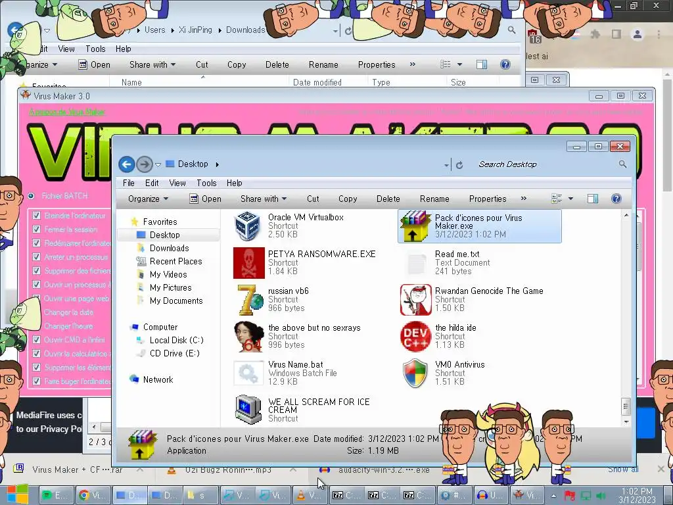Show more toolbar commands in Downloads window
673x505 pixels.
[x=413, y=64]
